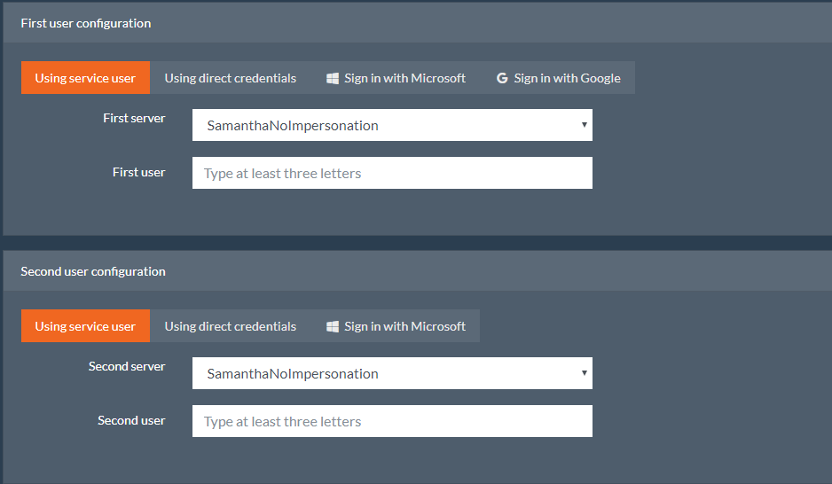Select second user's Using service user tab

85,326
